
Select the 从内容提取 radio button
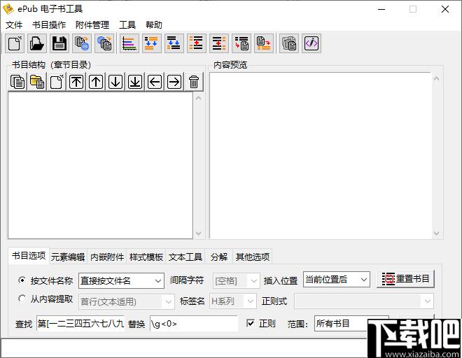(x=22, y=299)
